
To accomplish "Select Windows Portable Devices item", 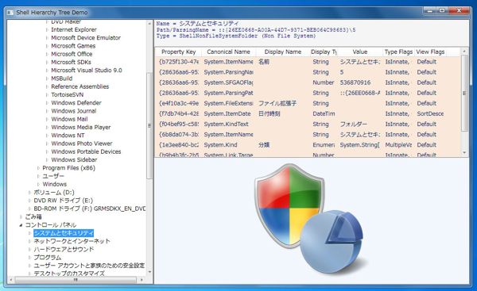I will point(86,151).
